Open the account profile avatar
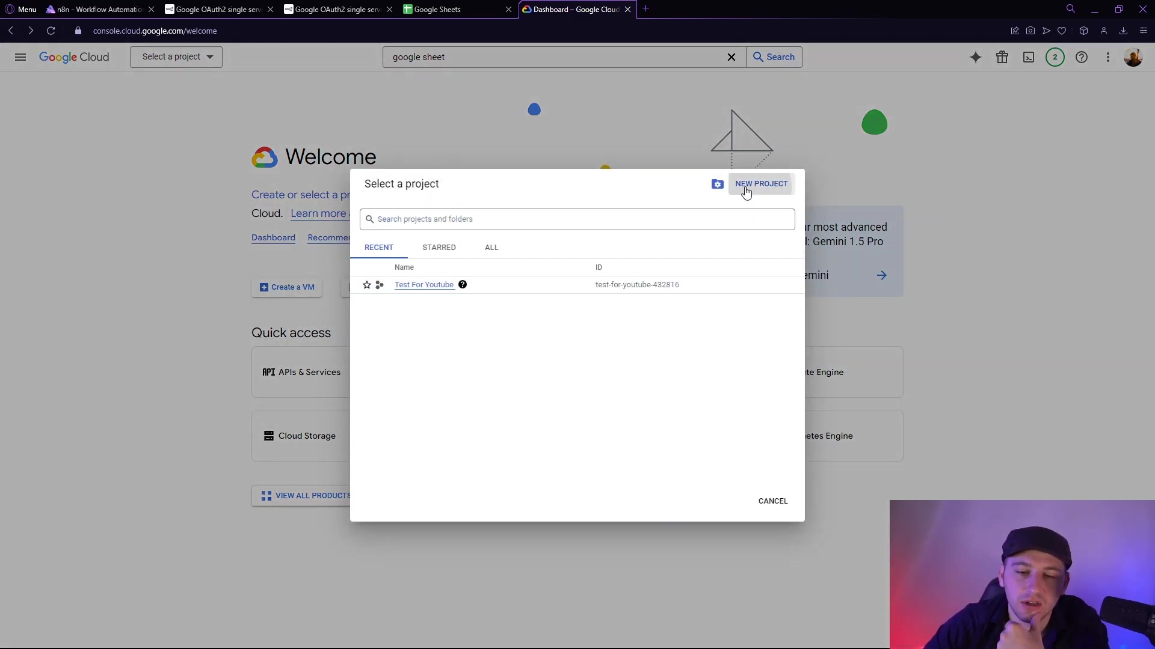Viewport: 1155px width, 649px height. pyautogui.click(x=1133, y=57)
